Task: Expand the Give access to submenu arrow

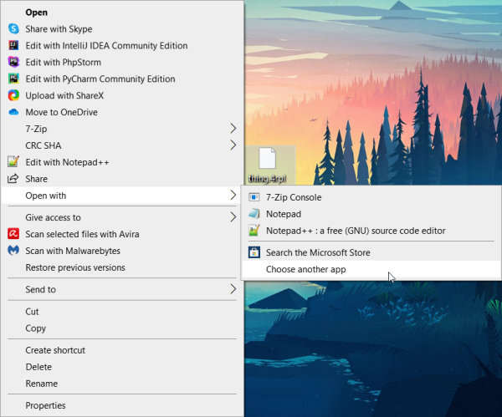Action: [x=233, y=217]
